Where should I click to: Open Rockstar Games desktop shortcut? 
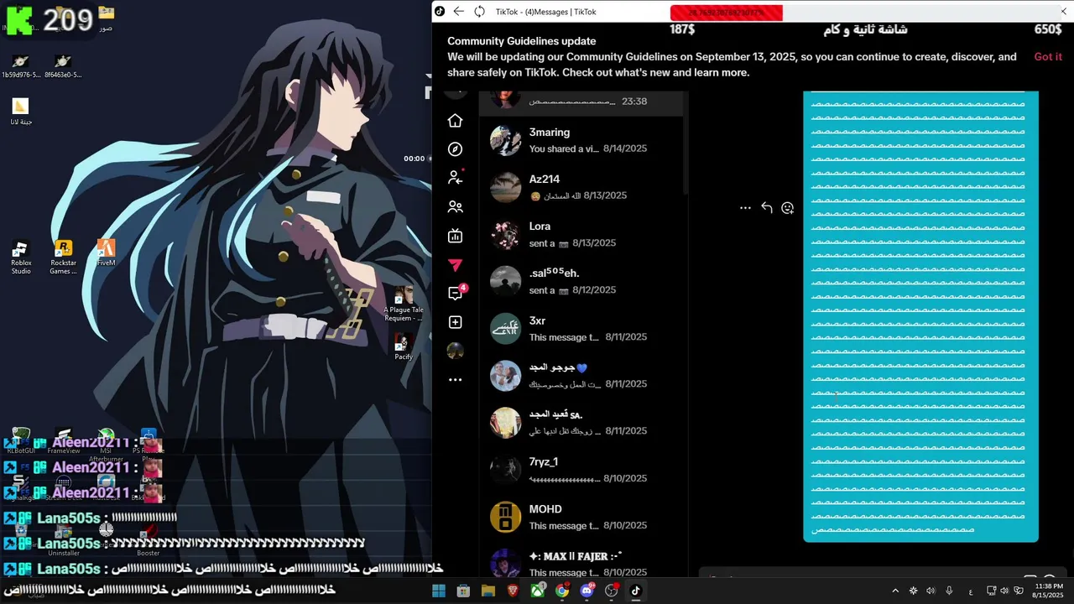[x=63, y=258]
